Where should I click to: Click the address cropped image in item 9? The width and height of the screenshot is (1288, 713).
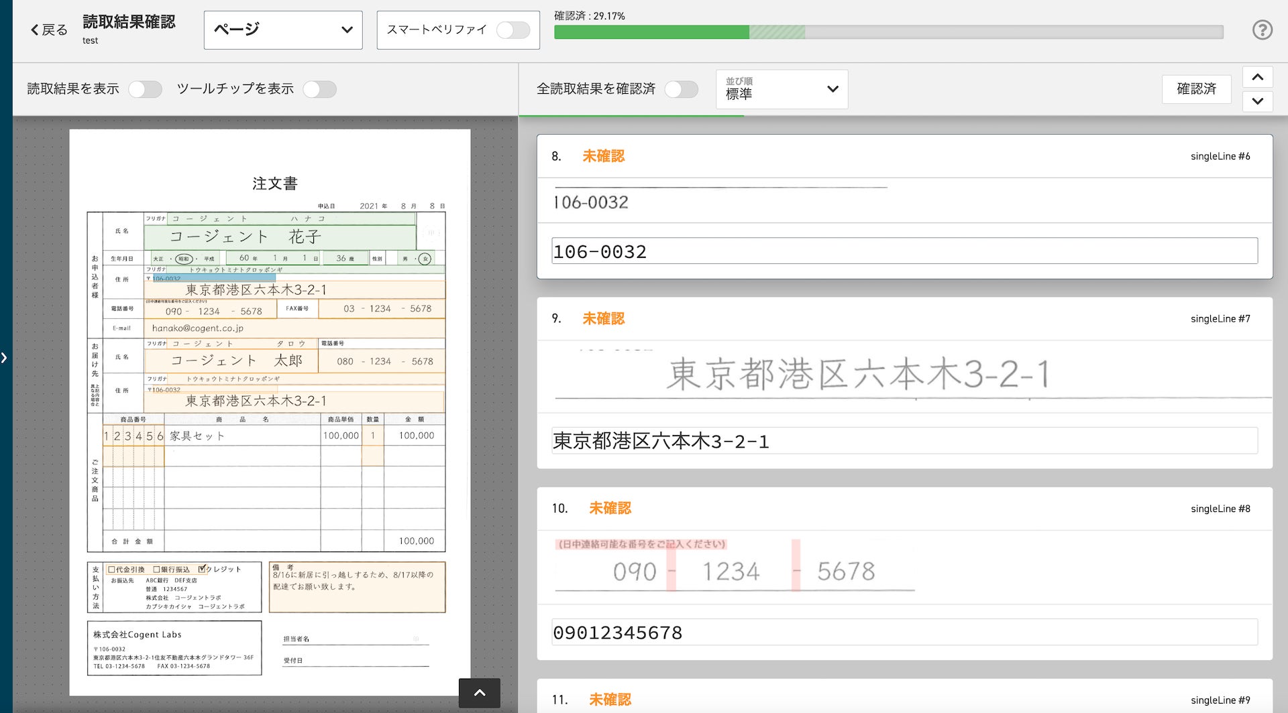tap(913, 375)
